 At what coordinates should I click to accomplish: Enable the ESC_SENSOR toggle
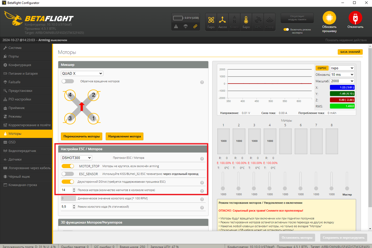click(68, 174)
